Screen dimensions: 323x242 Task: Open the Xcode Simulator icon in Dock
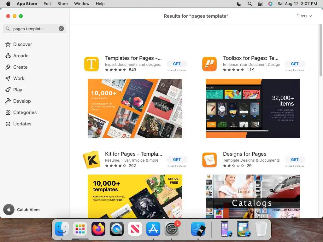(198, 229)
